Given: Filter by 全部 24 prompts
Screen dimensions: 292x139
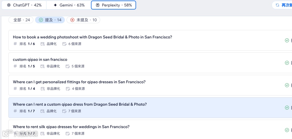Looking at the screenshot, I should [x=21, y=20].
